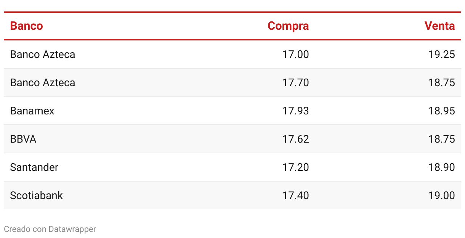Select Scotiabank's 17.40 Compra value

296,196
